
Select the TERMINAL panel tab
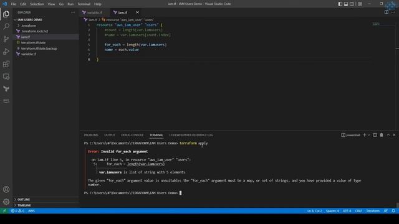coord(156,135)
